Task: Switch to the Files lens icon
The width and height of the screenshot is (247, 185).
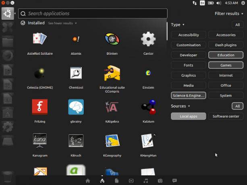Action: pyautogui.click(x=116, y=181)
